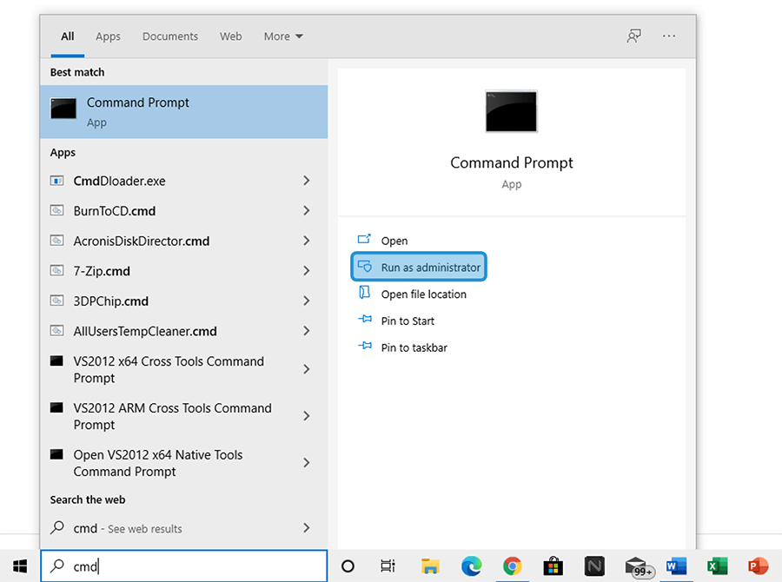Switch to Microsoft Word on the taskbar
The height and width of the screenshot is (582, 782).
[676, 566]
